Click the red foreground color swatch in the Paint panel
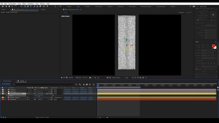This screenshot has height=123, width=219. point(213,46)
